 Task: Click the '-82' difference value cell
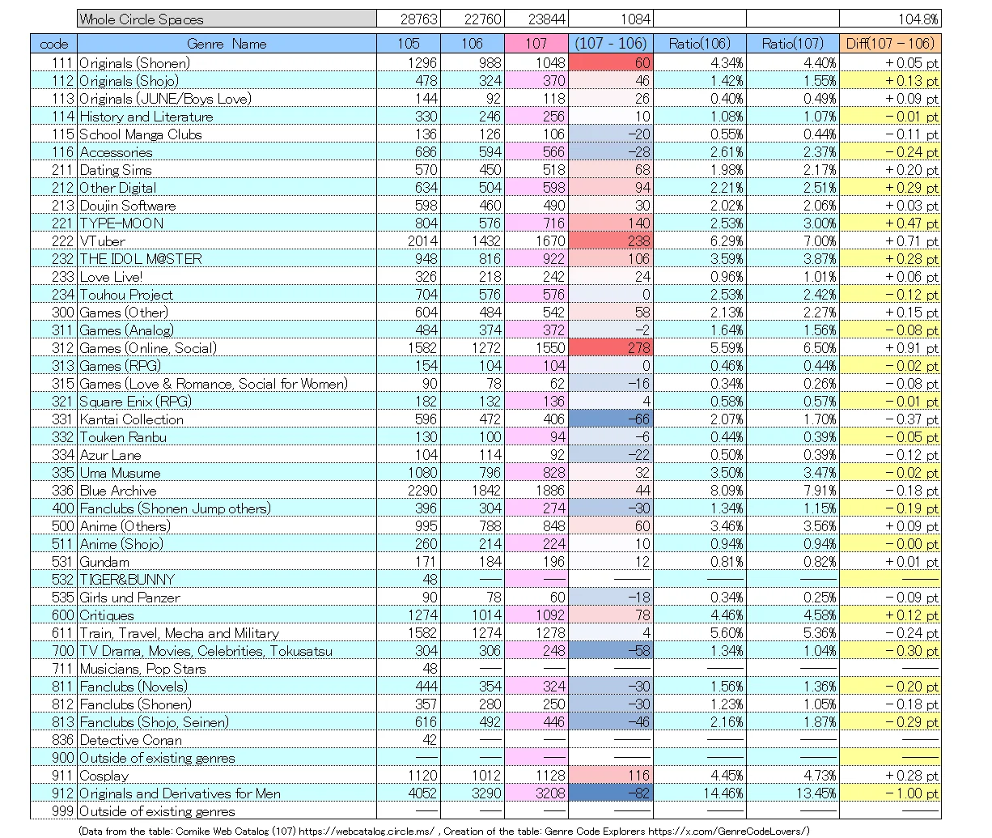pos(610,793)
